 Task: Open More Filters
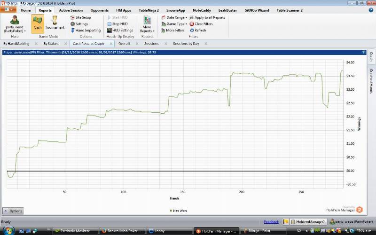coord(173,30)
